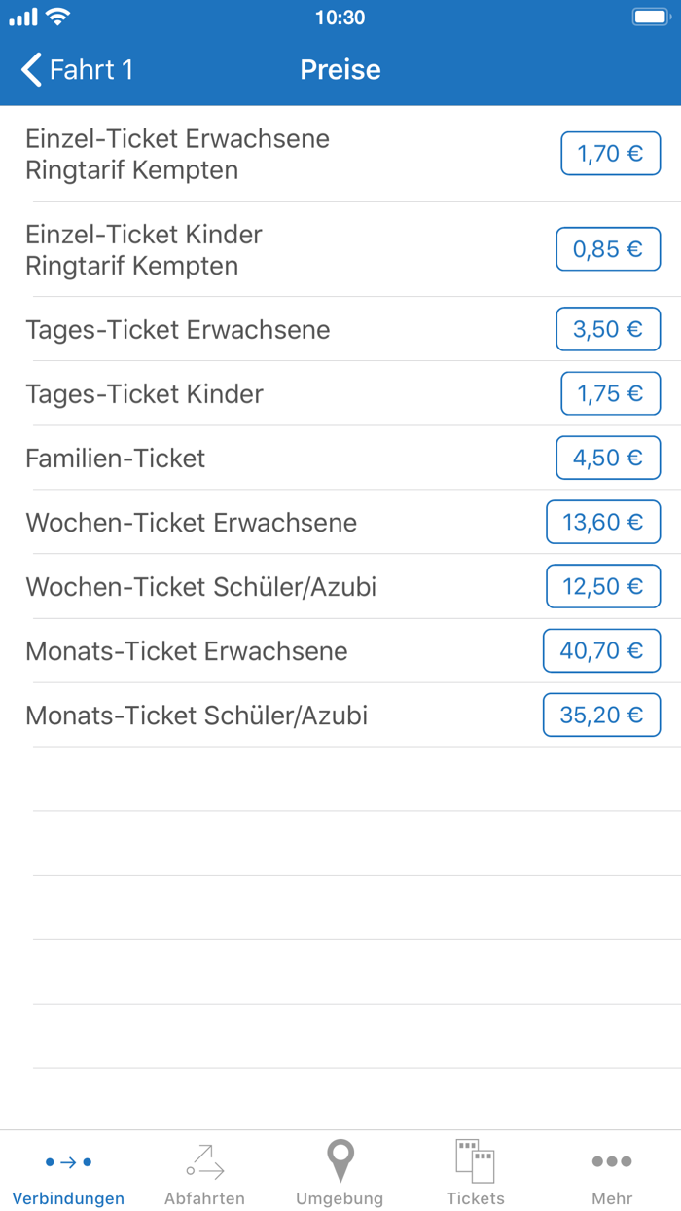Tap the 10:30 clock in status bar

[340, 17]
